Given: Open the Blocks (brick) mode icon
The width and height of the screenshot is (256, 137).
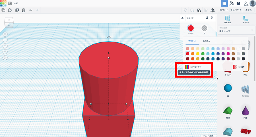Looking at the screenshot, I should (x=238, y=3).
